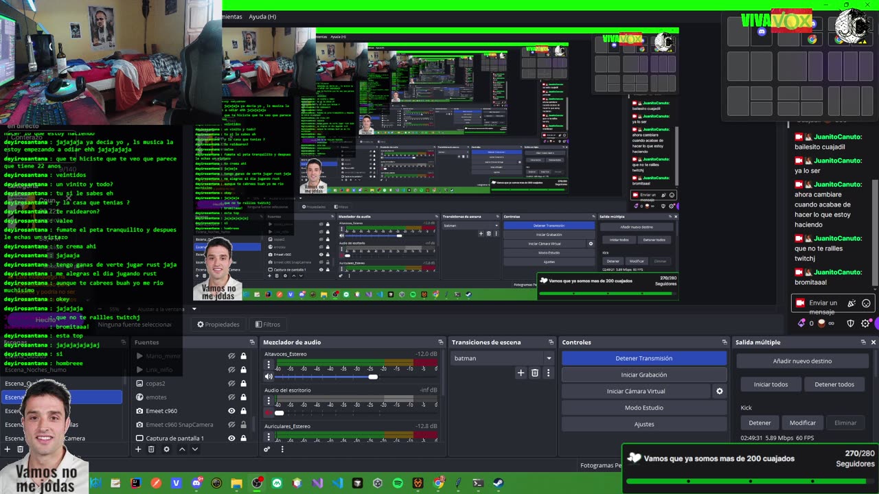Open chat settings gear icon
The image size is (879, 494).
click(x=865, y=323)
